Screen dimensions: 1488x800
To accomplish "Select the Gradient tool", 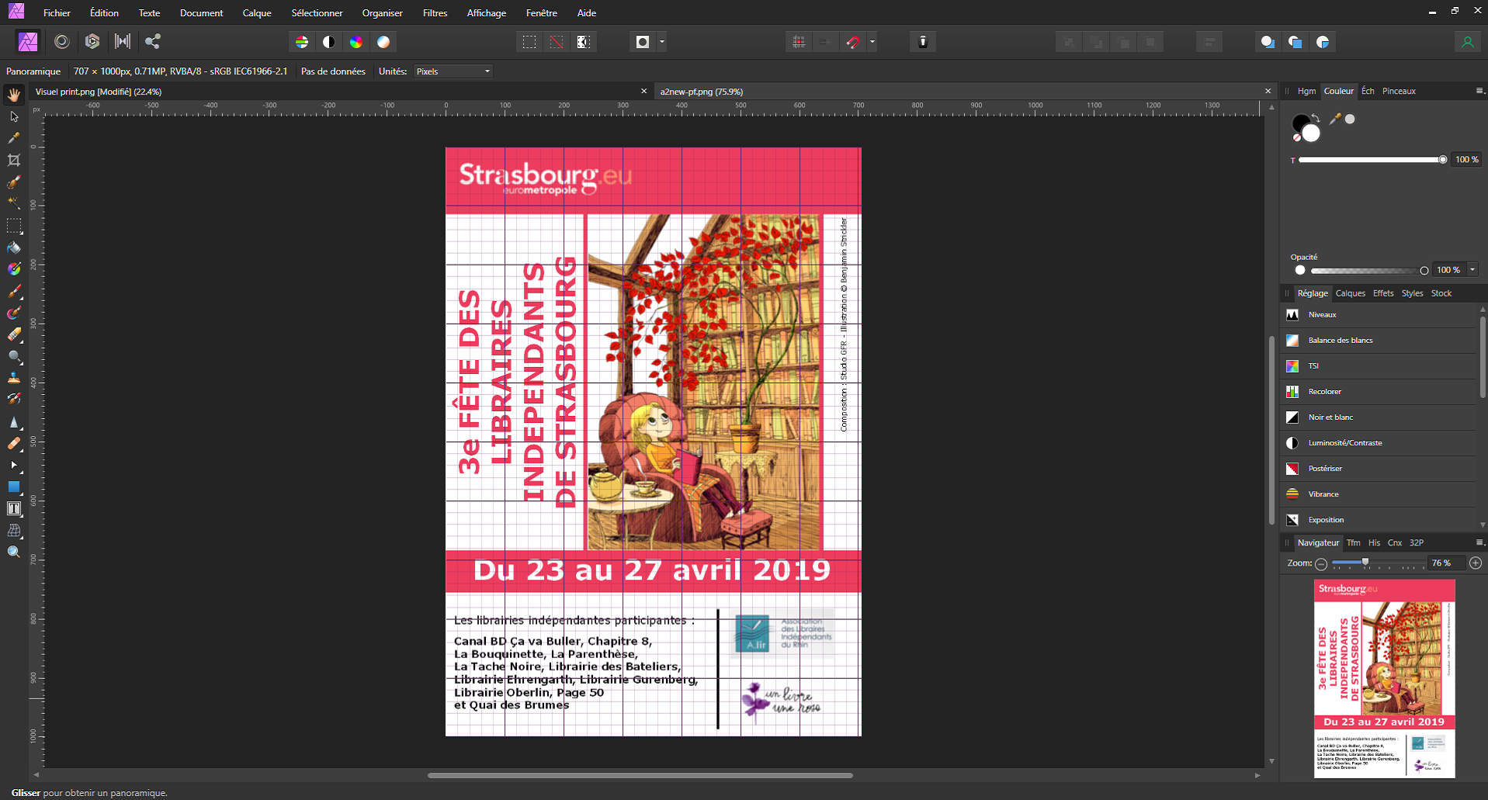I will (x=14, y=269).
